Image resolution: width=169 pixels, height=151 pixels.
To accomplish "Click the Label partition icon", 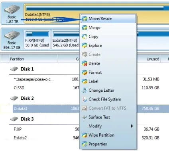I will tap(84, 81).
